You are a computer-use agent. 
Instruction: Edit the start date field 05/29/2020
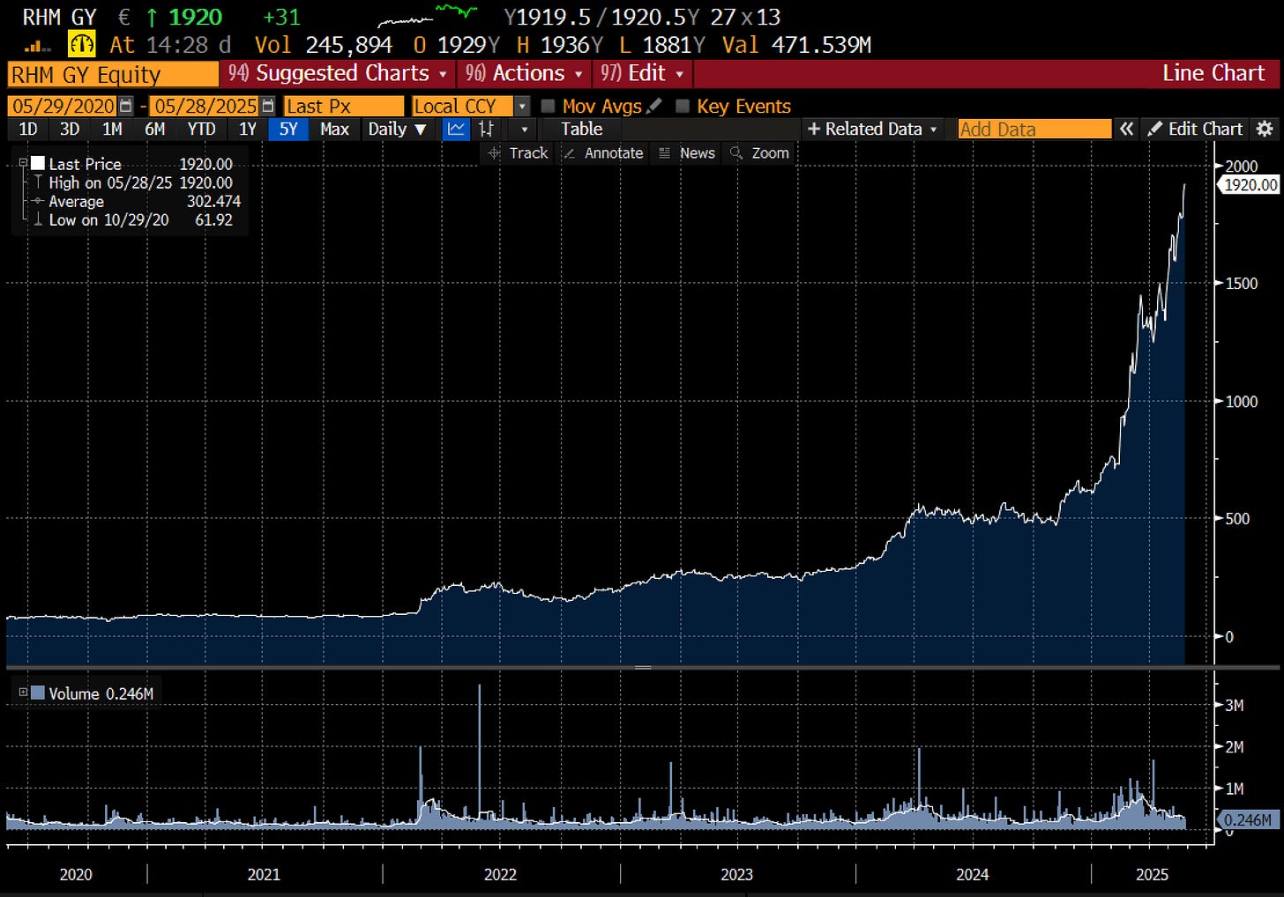click(x=63, y=107)
